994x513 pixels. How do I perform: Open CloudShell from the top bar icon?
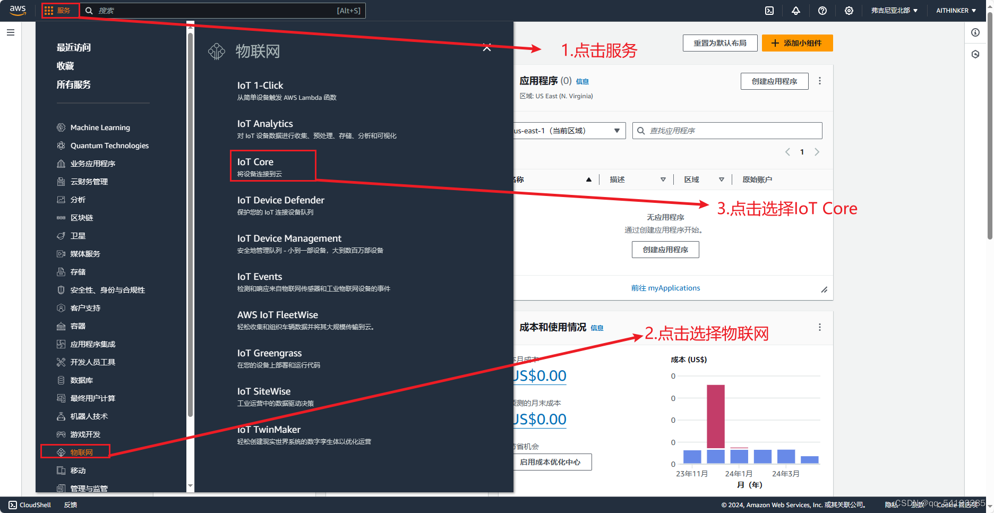tap(769, 11)
